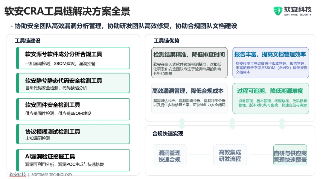Select the slide title 软安CRA工具链解决方案全景
Screen dimensions: 323x179
point(67,11)
